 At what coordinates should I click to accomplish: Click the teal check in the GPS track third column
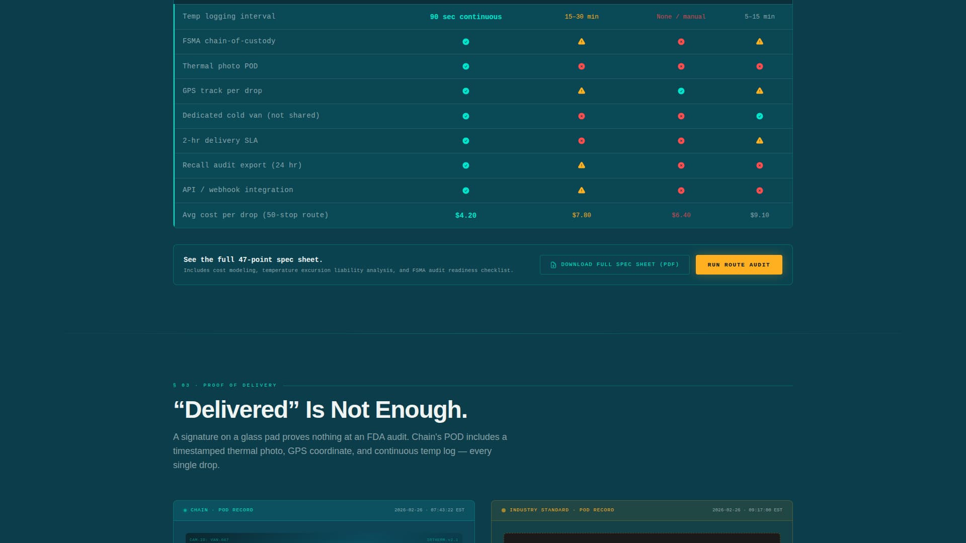click(x=681, y=91)
